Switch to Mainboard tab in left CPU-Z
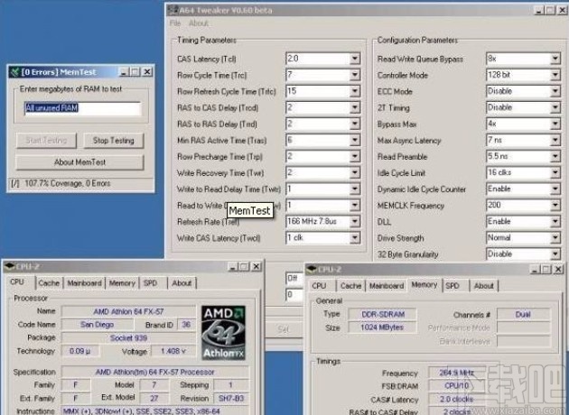Screen dimensions: 569x415 [x=84, y=283]
